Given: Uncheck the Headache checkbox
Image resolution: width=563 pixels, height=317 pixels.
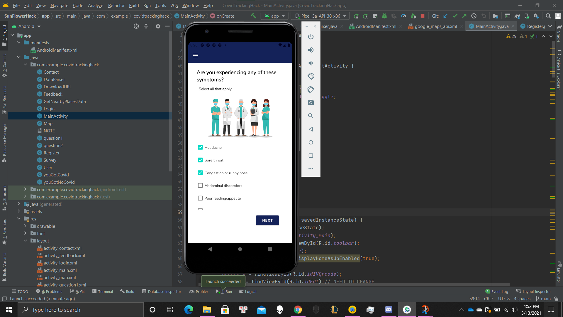Looking at the screenshot, I should (x=200, y=147).
